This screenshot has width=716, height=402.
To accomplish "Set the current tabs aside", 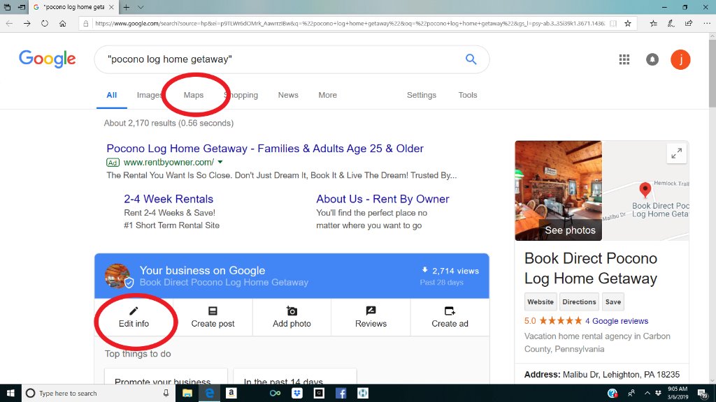I will 22,7.
